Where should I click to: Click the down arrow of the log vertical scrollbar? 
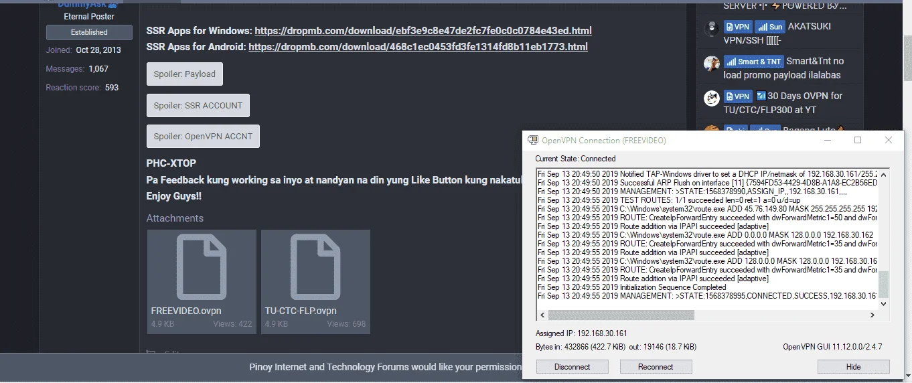[883, 303]
